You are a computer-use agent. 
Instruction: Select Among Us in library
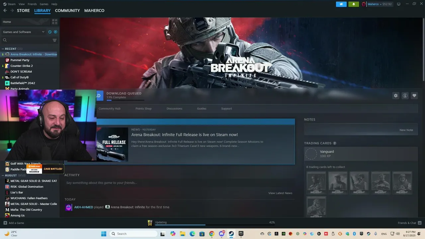click(18, 215)
